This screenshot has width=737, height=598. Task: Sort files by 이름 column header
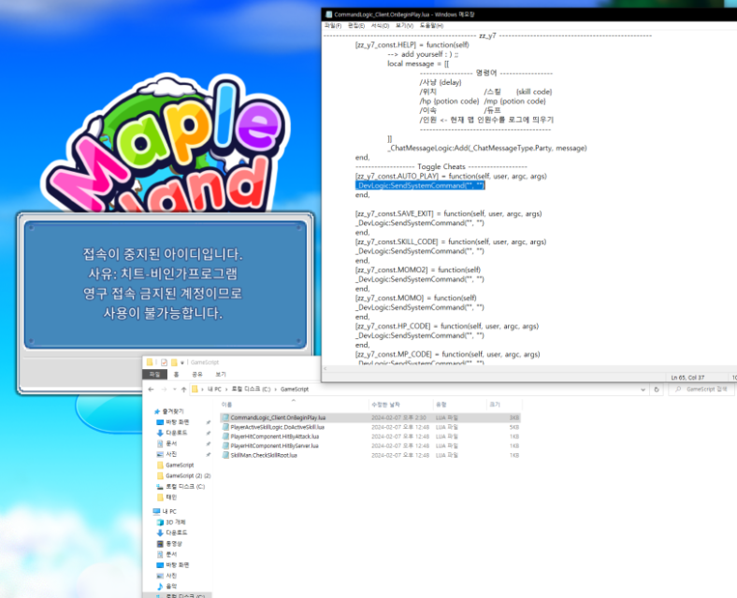click(227, 404)
